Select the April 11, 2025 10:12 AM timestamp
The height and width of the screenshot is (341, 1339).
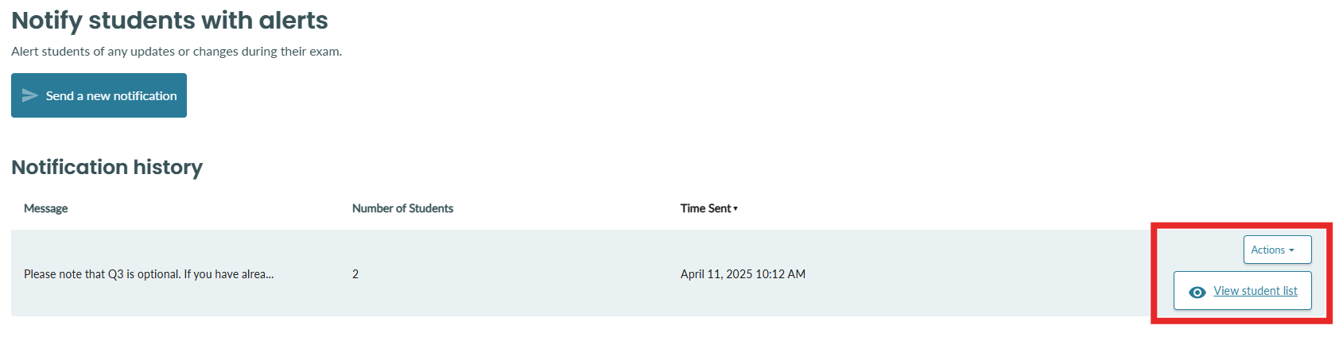tap(743, 274)
